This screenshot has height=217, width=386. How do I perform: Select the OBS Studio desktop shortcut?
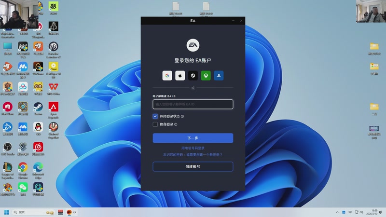pos(8,149)
